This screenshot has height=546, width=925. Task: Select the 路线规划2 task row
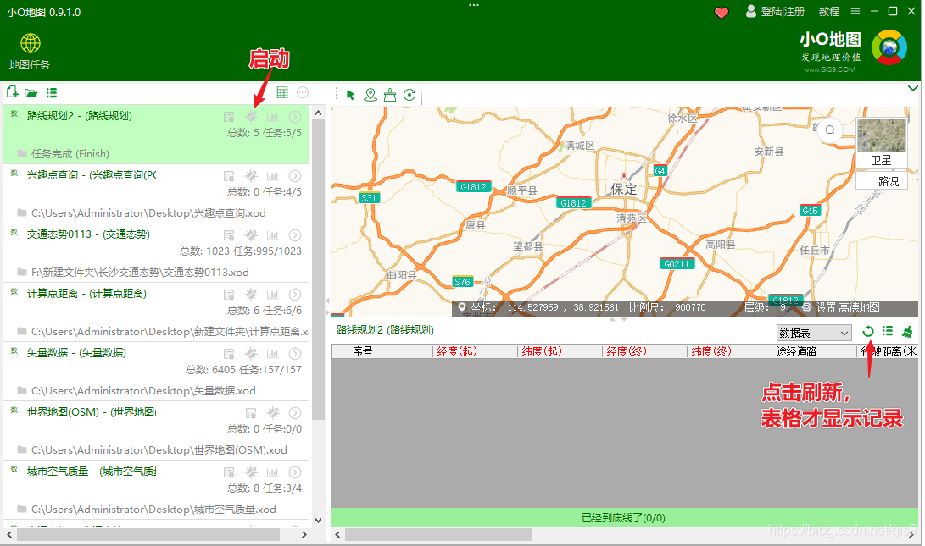click(156, 135)
